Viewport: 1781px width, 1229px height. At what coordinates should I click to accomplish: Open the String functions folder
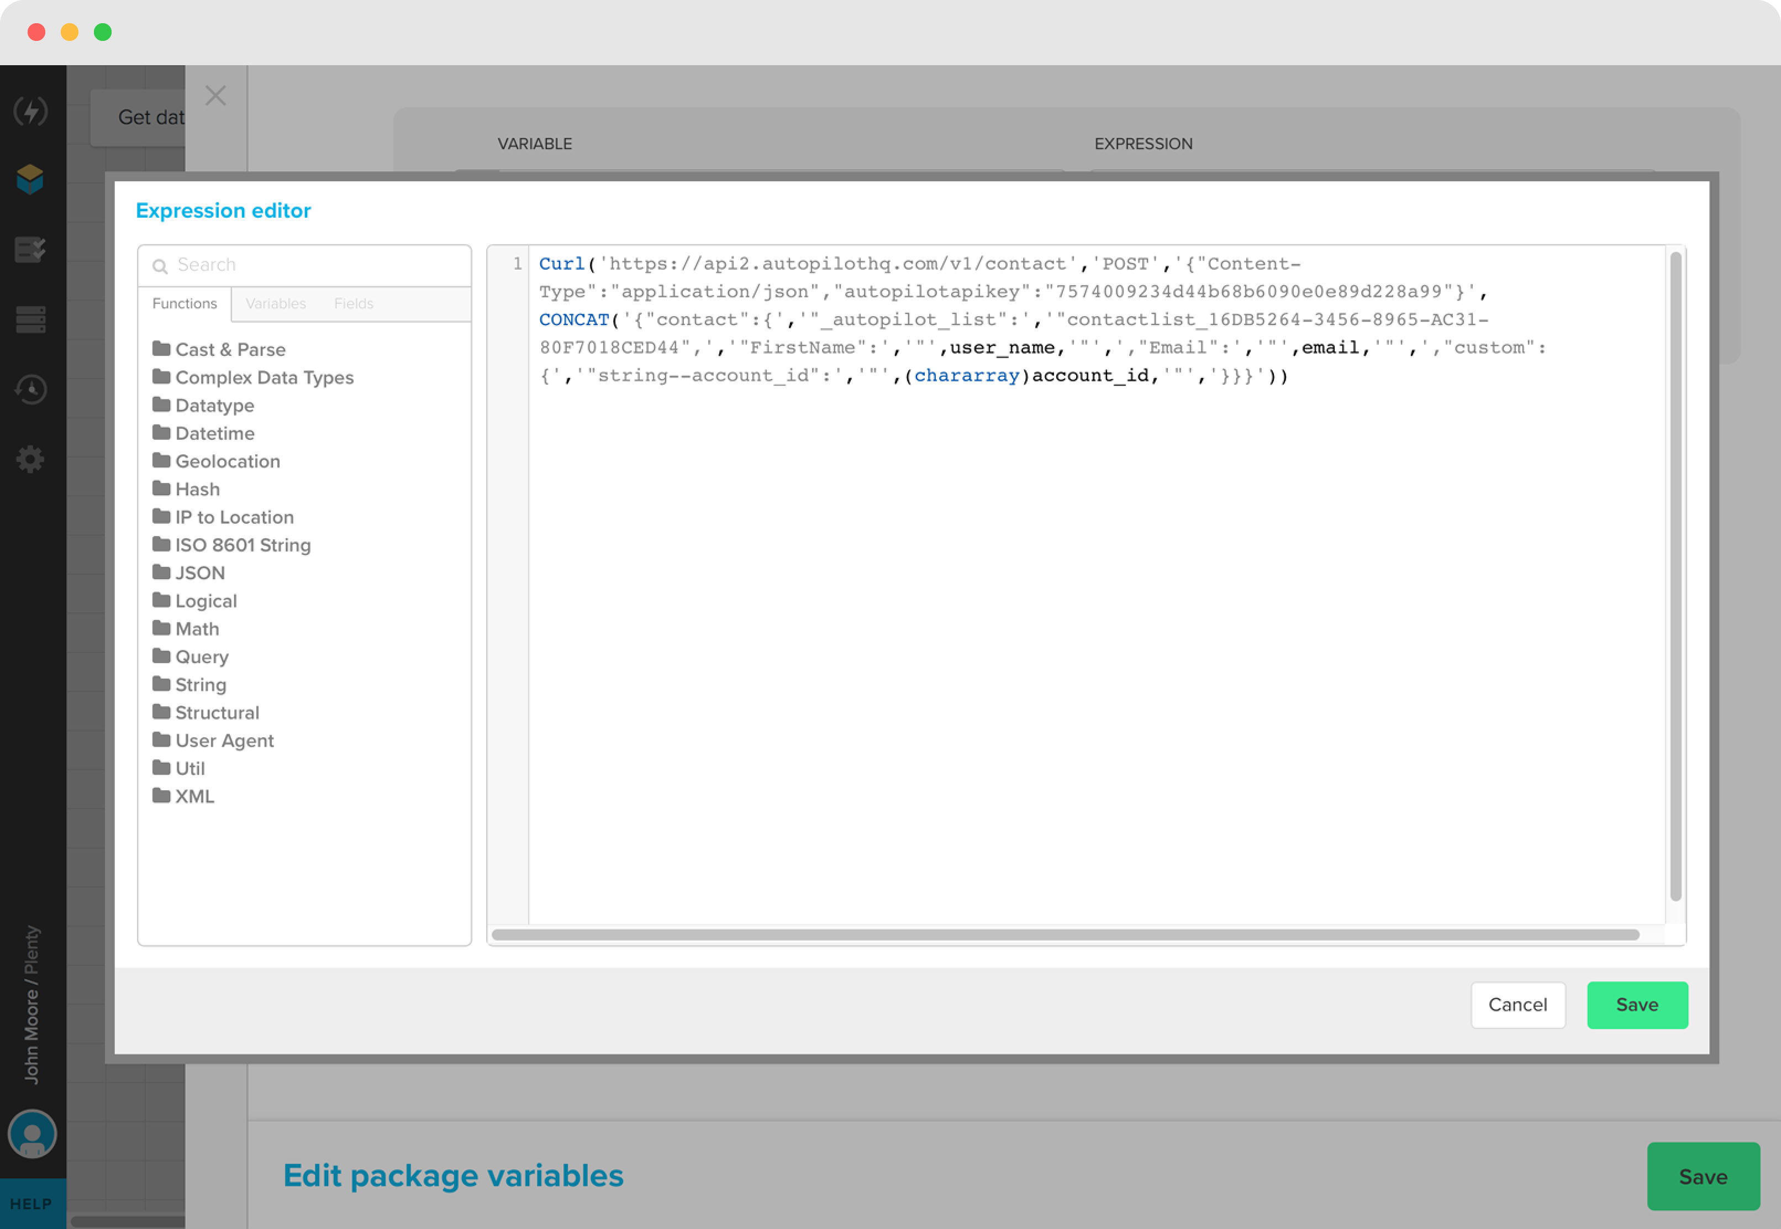tap(189, 685)
